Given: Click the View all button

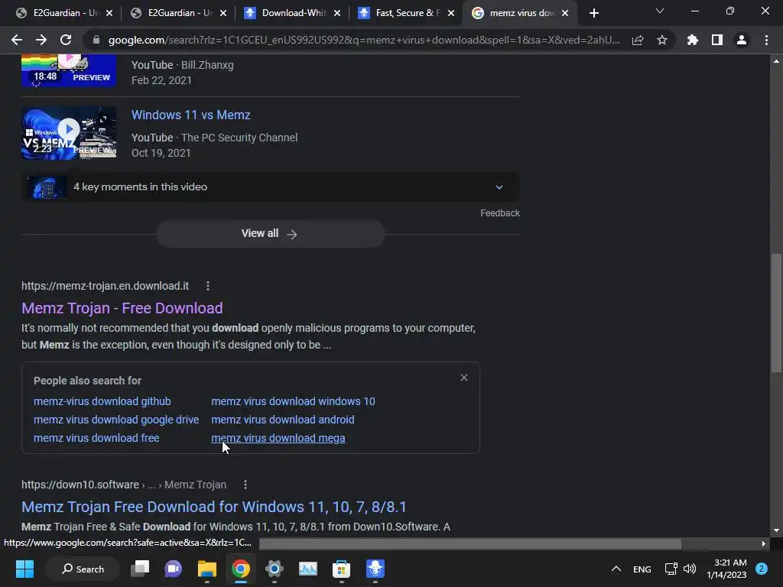Looking at the screenshot, I should [x=270, y=234].
